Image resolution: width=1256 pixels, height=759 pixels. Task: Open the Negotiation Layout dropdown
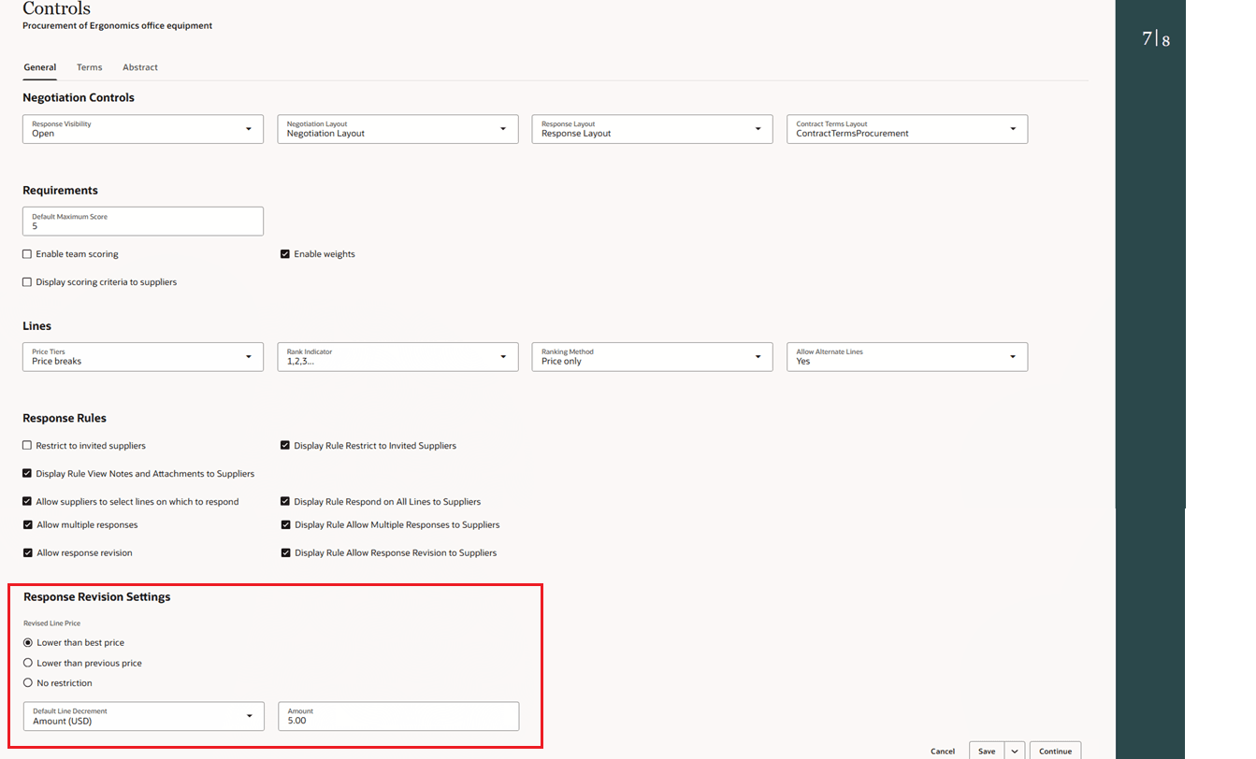tap(503, 128)
